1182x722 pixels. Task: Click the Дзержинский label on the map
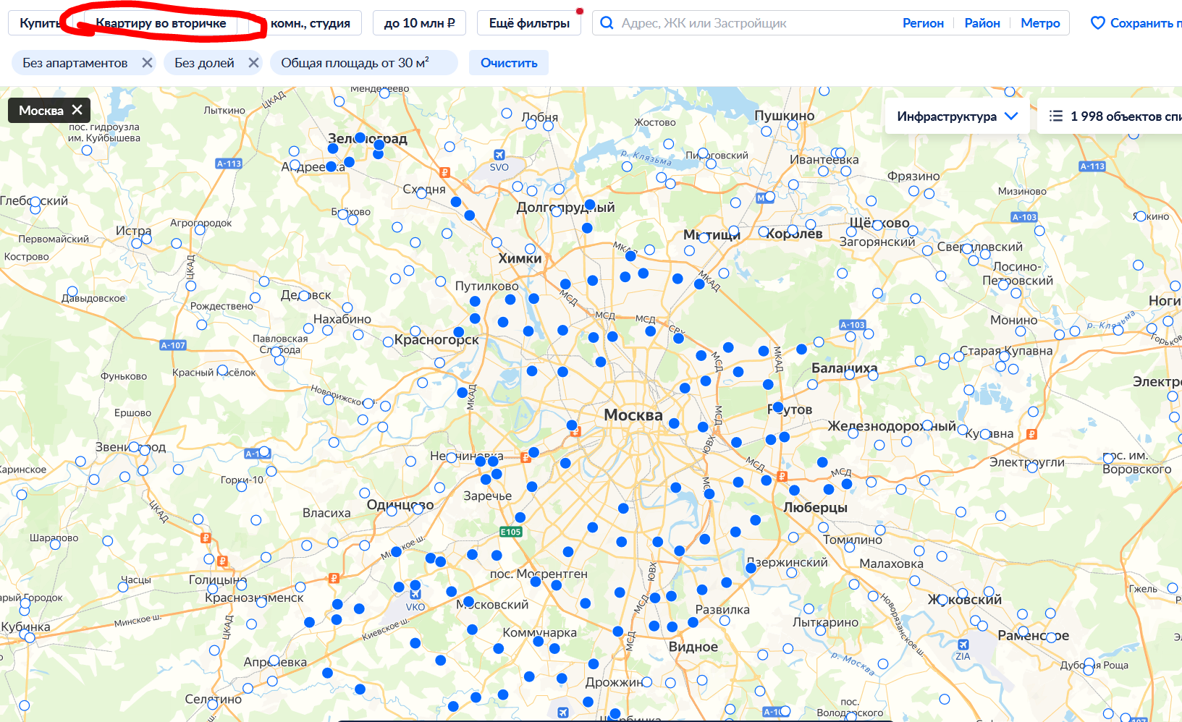788,562
